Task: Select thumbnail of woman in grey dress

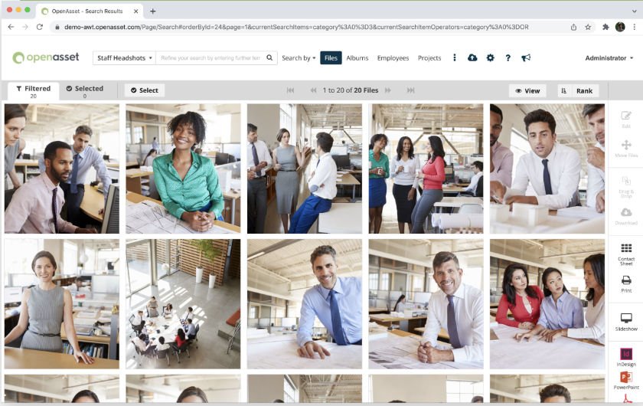Action: pyautogui.click(x=62, y=304)
